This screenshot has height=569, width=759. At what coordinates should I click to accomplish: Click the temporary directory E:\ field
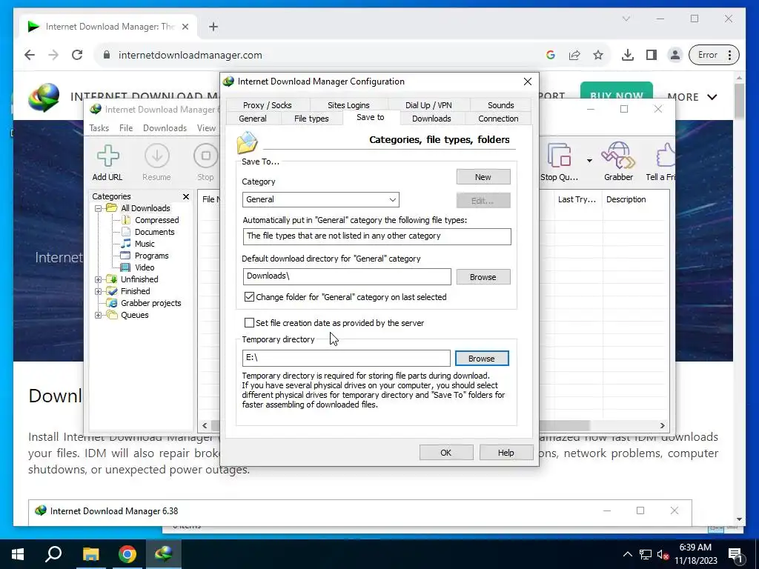346,358
